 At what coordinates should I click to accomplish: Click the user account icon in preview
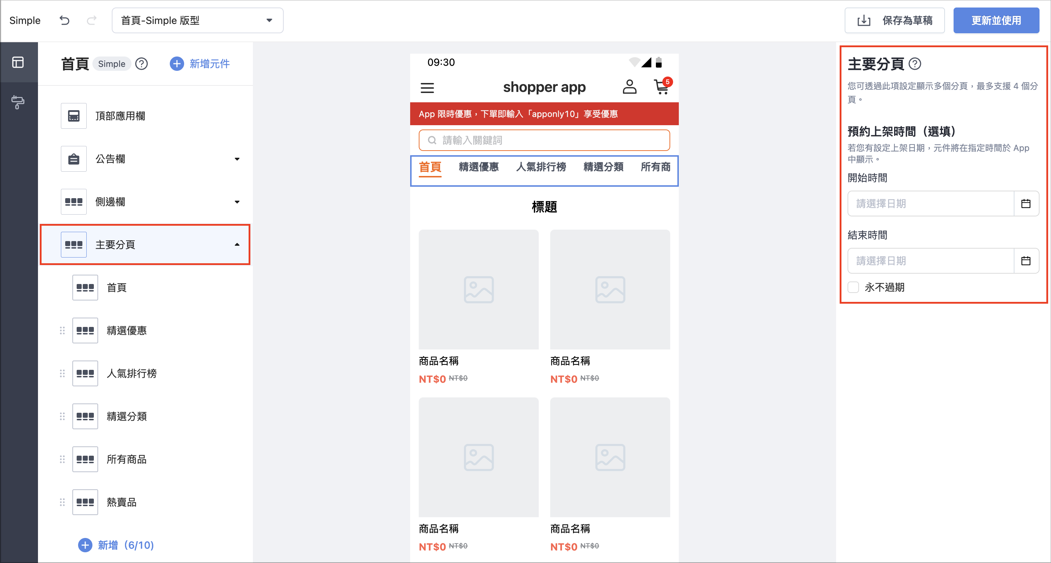click(x=629, y=87)
